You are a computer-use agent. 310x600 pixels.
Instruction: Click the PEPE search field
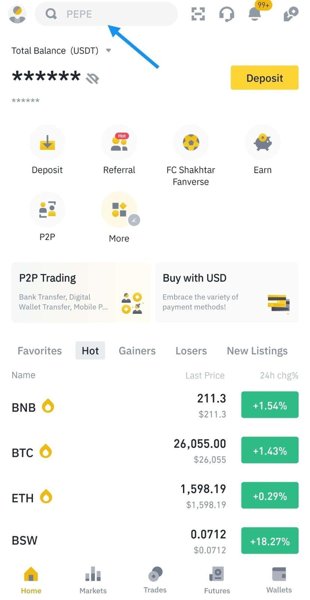point(106,14)
